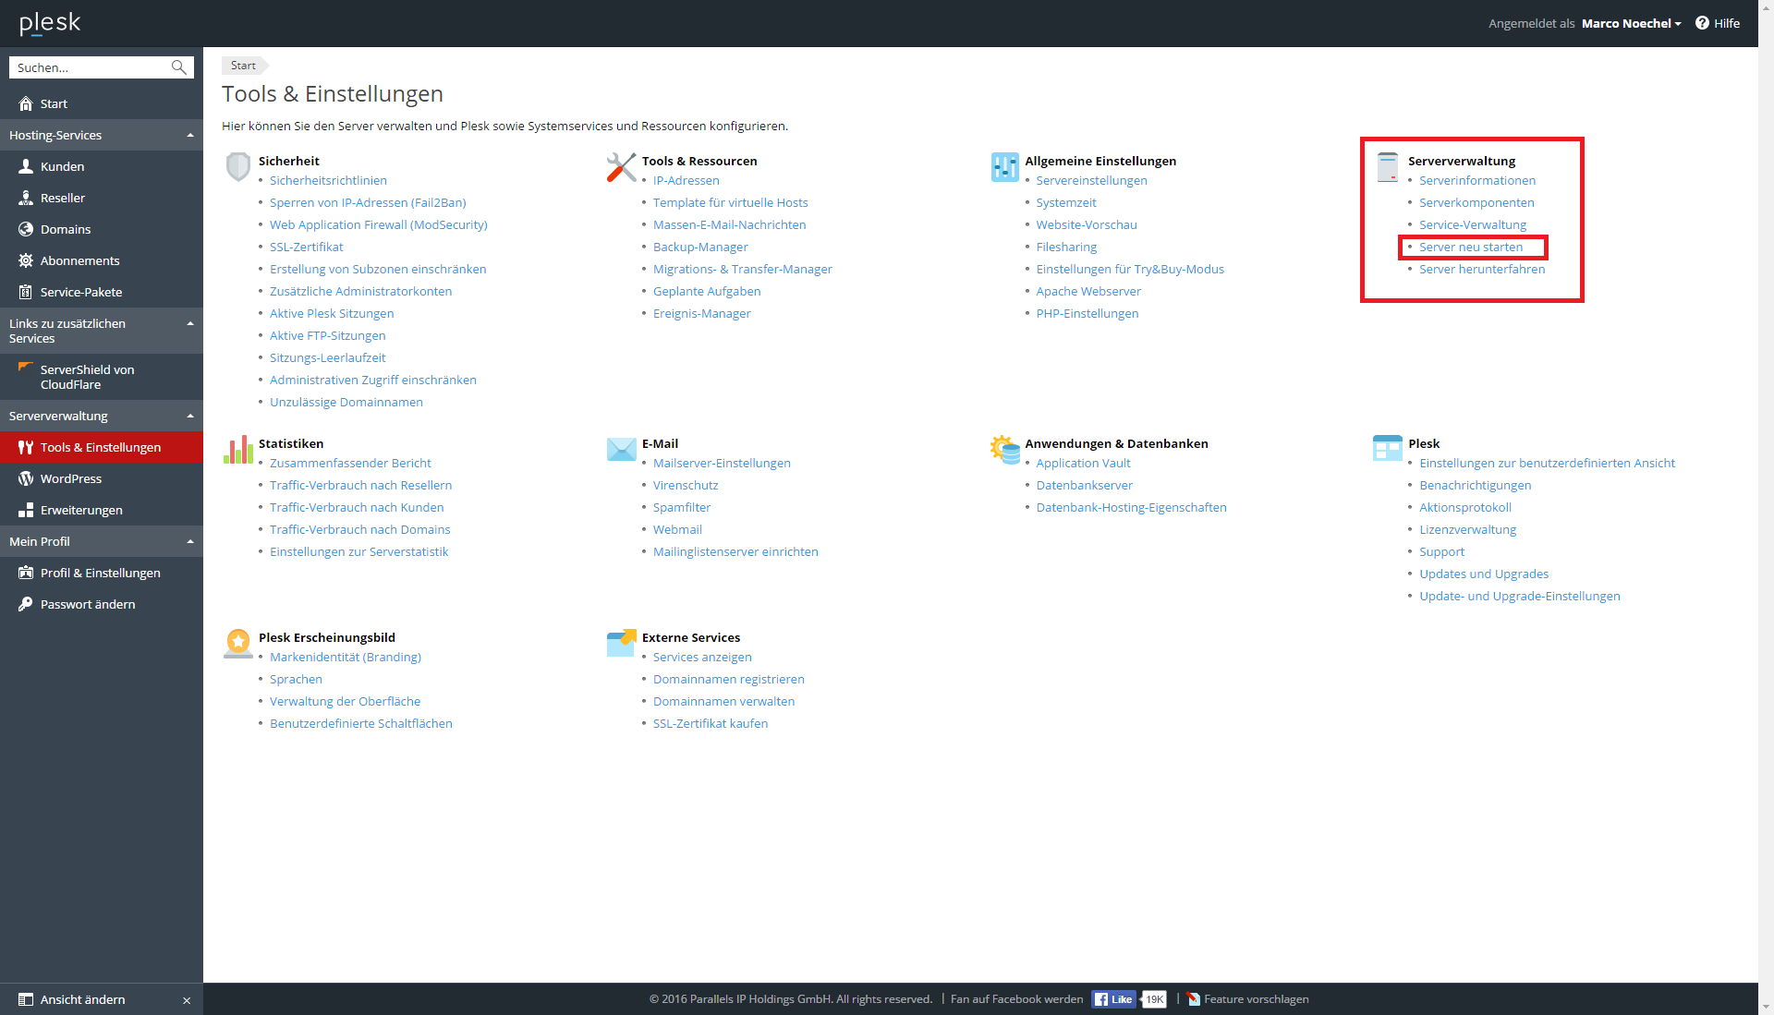Click Feature vorschlagen in footer

1257,999
